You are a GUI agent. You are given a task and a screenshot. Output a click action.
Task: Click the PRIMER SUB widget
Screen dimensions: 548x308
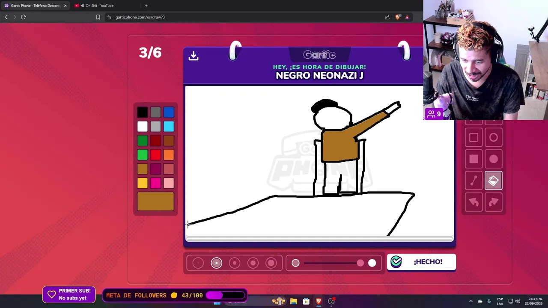coord(69,294)
